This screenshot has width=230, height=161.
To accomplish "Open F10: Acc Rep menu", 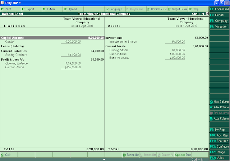I will click(x=219, y=136).
